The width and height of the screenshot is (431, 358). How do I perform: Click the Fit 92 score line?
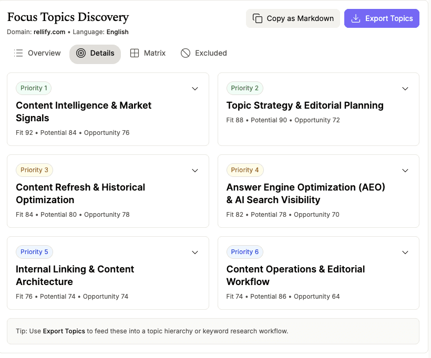click(73, 133)
